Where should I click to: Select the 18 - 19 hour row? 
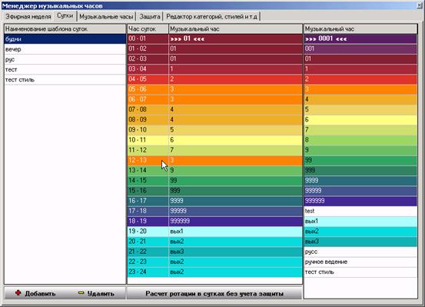coord(215,222)
